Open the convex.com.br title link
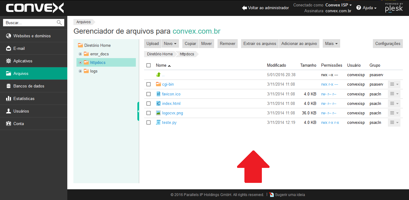This screenshot has height=200, width=409. click(196, 31)
